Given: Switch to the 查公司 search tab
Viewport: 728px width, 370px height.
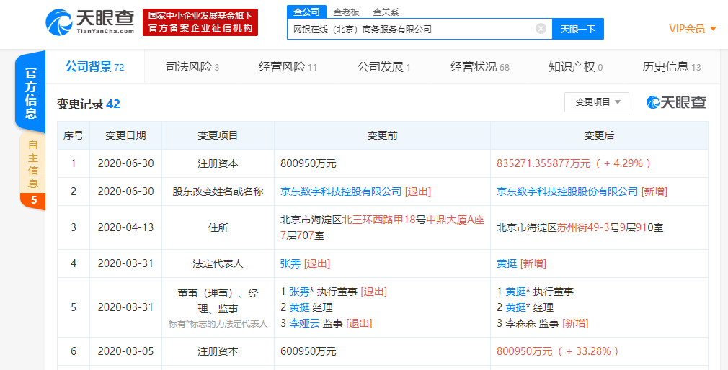Looking at the screenshot, I should point(306,12).
